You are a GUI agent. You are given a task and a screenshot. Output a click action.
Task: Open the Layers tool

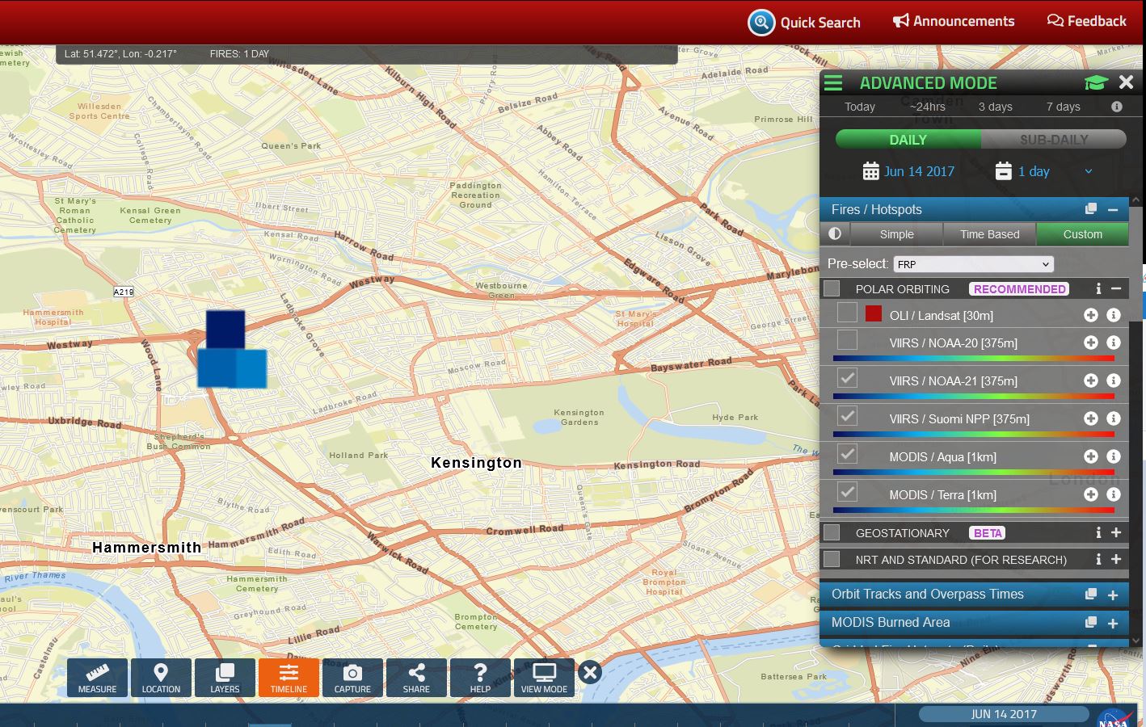225,677
